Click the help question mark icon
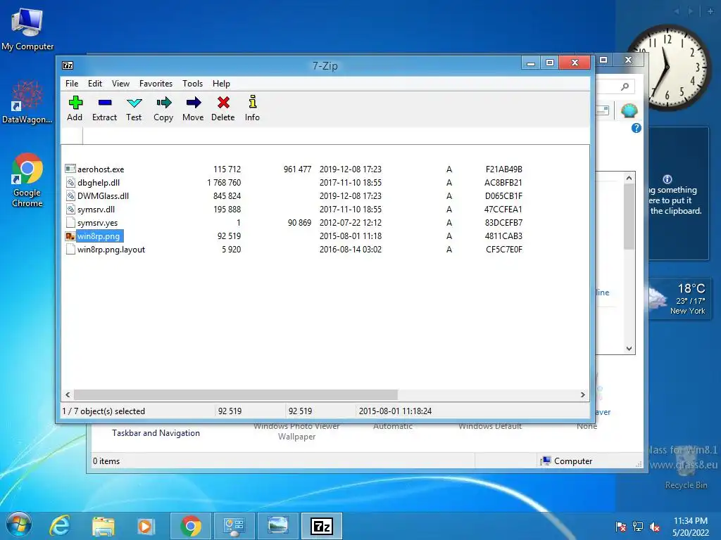 [x=637, y=128]
